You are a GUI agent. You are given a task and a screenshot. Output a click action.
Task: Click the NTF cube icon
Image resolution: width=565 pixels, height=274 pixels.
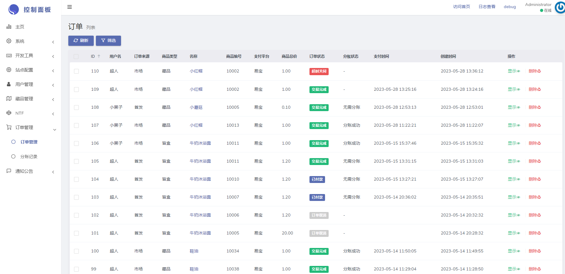(9, 113)
